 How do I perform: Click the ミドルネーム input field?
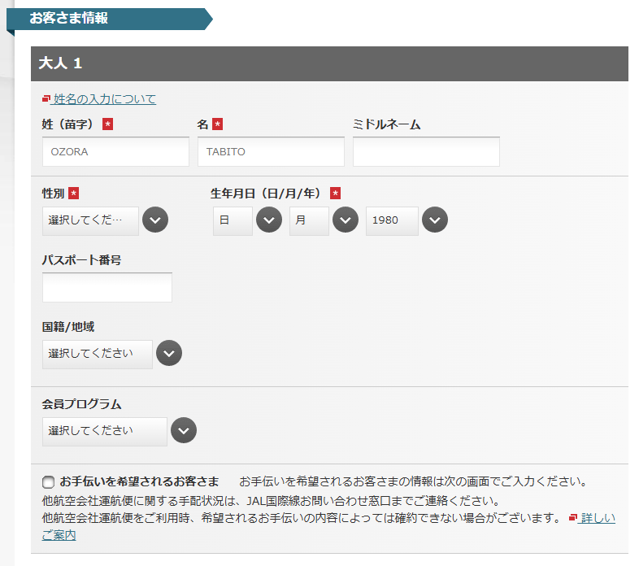tap(426, 152)
